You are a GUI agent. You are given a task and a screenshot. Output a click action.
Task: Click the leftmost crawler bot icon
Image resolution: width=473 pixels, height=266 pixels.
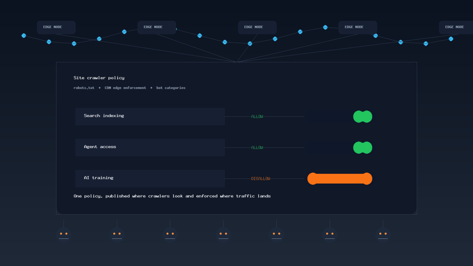(x=63, y=234)
